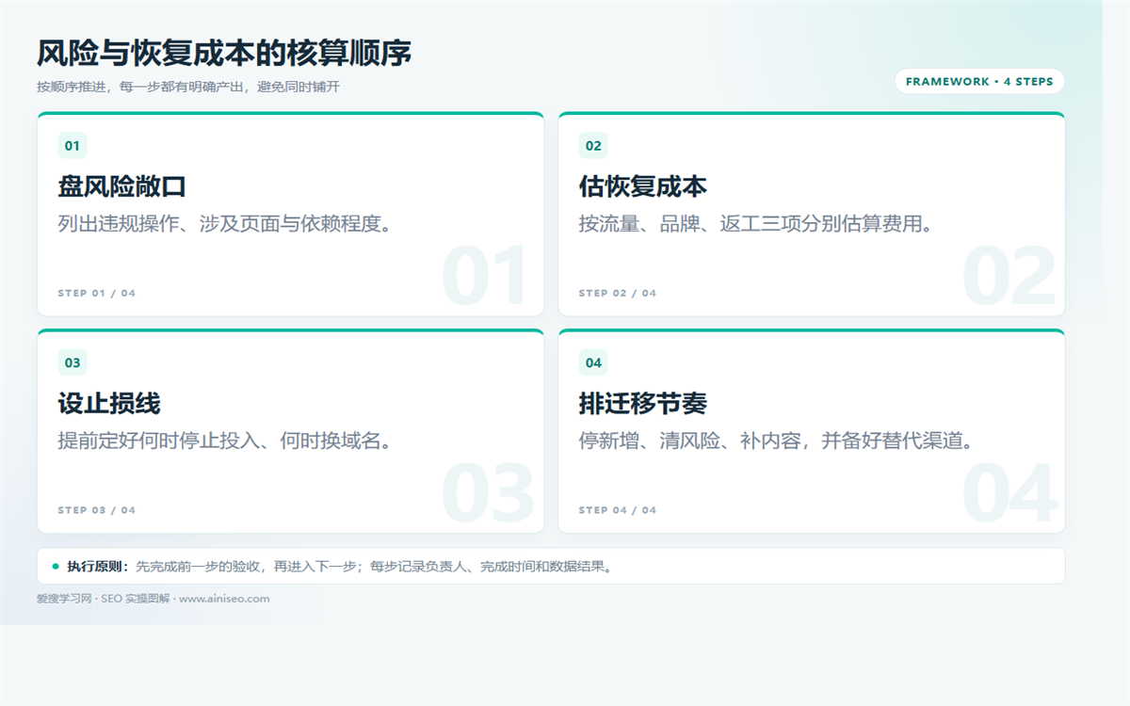
Task: Select the heading 估恢复成本
Action: coord(643,186)
